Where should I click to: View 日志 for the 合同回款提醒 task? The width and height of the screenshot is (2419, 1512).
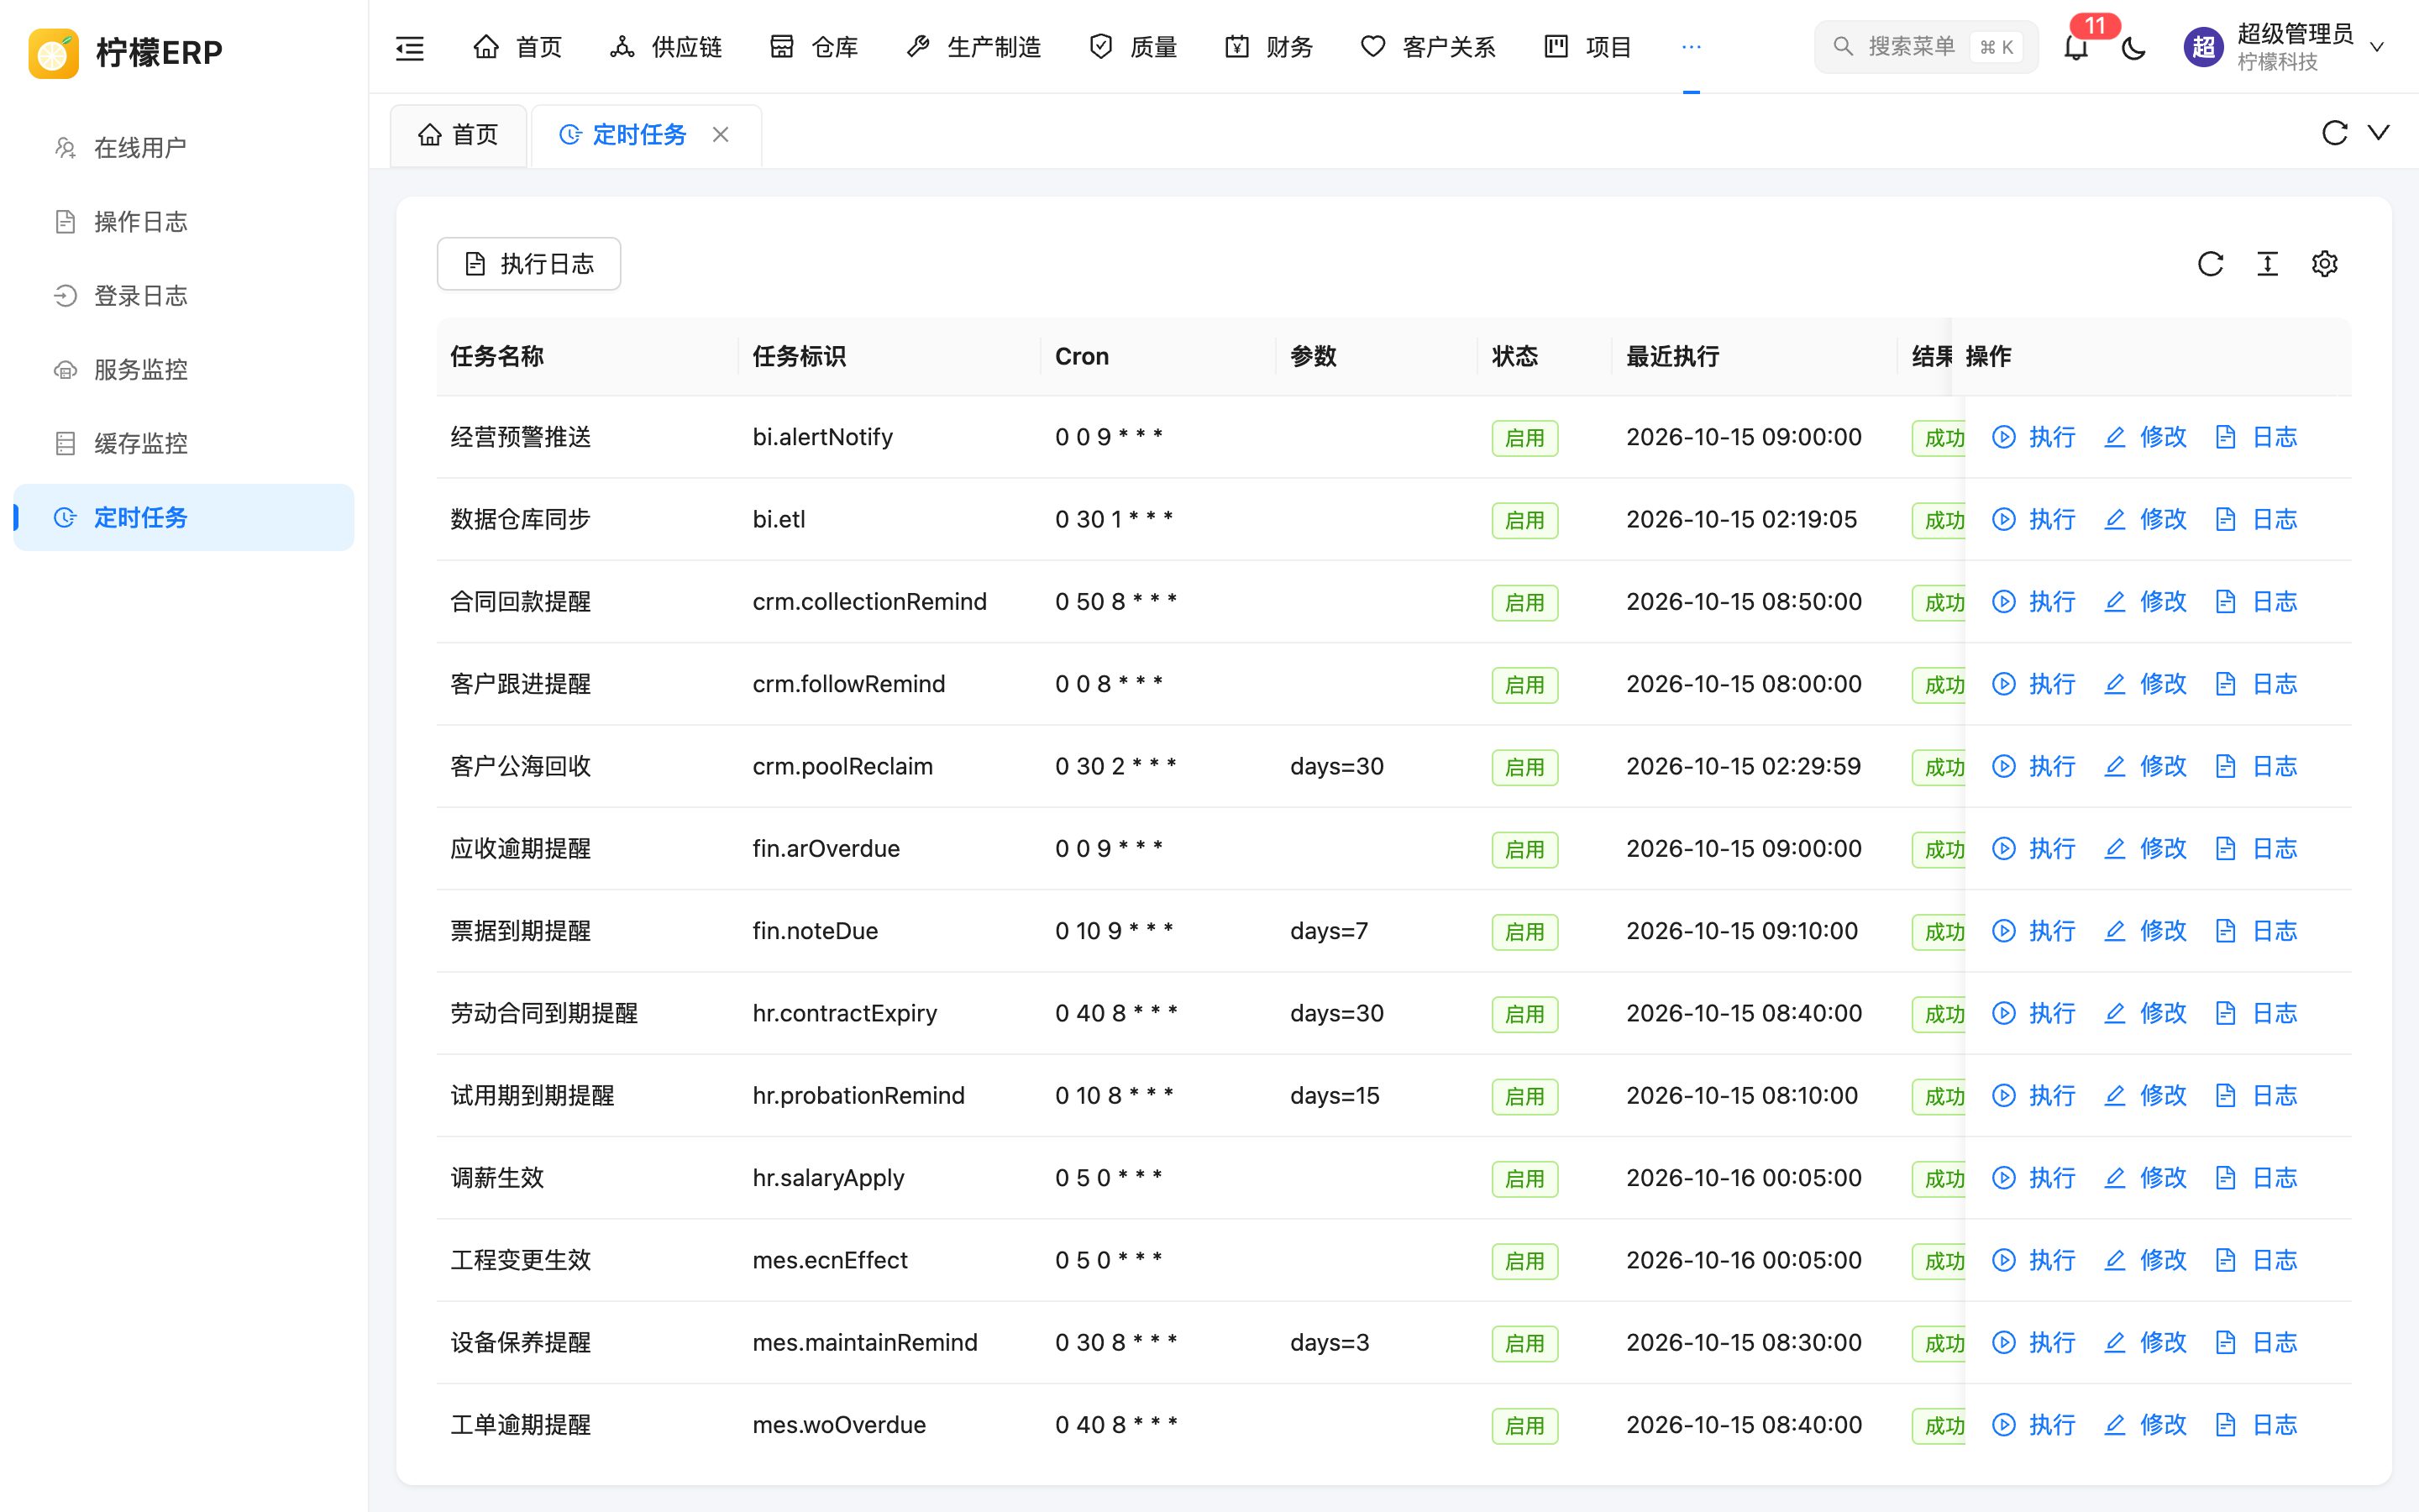coord(2256,601)
